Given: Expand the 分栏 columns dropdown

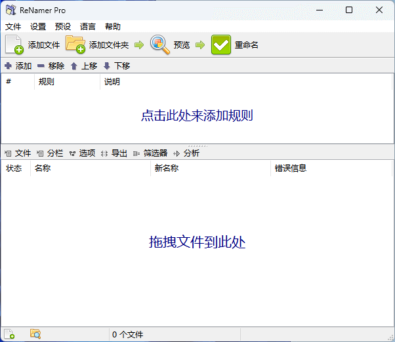Looking at the screenshot, I should [50, 153].
